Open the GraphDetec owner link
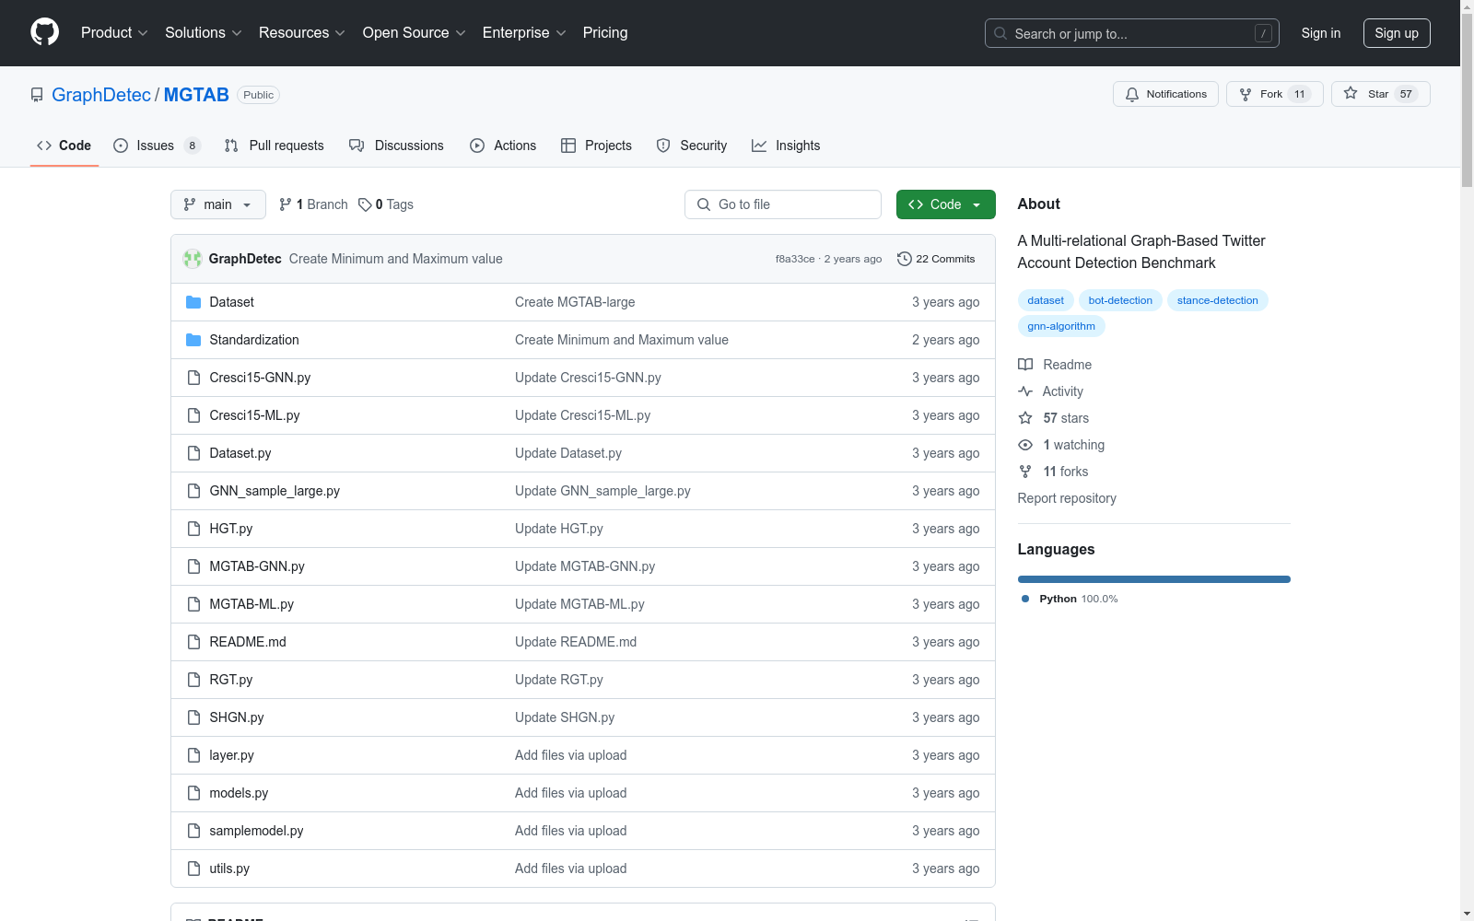 point(101,95)
